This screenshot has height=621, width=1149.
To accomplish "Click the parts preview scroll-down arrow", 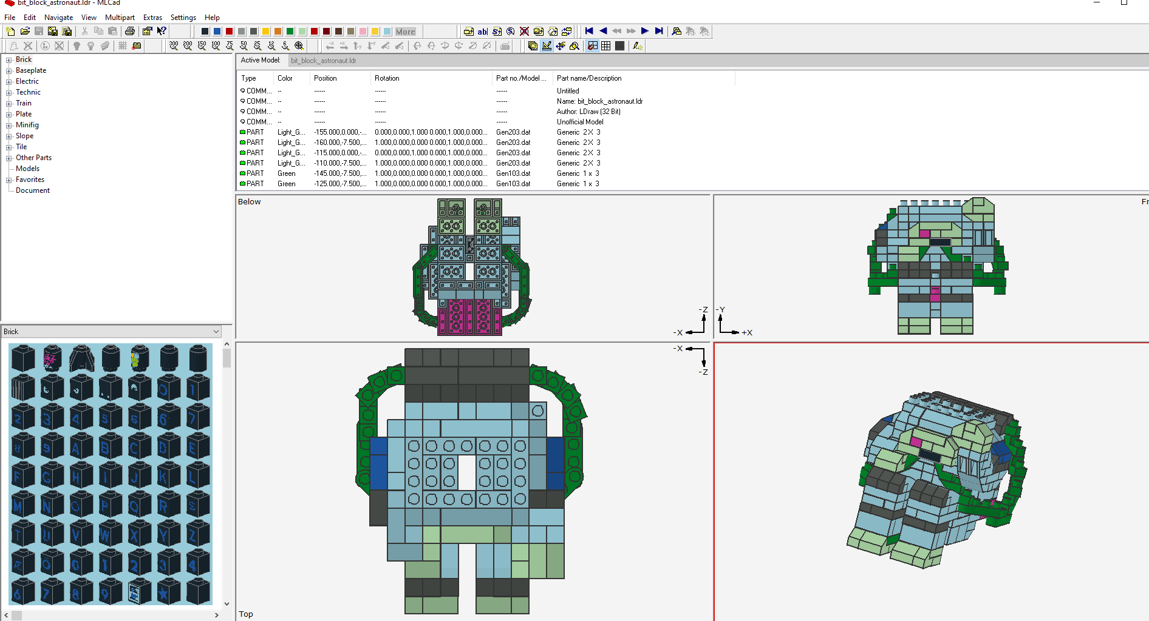I will click(227, 603).
